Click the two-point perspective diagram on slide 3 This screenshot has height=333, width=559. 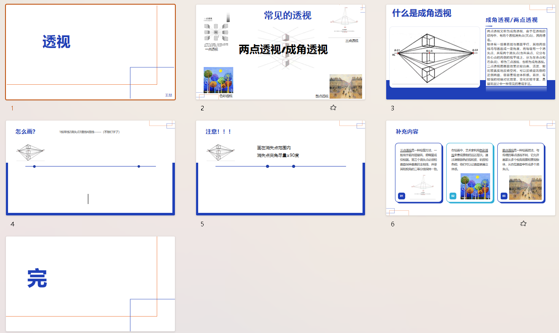pos(435,57)
